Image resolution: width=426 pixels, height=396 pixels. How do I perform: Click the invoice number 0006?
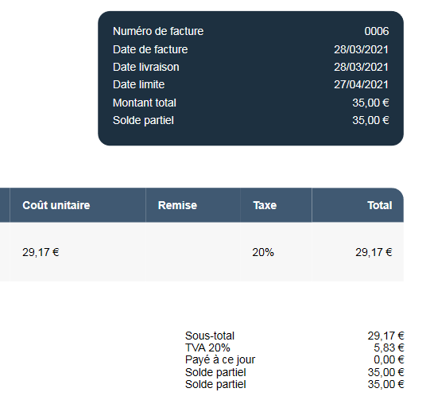[x=376, y=31]
